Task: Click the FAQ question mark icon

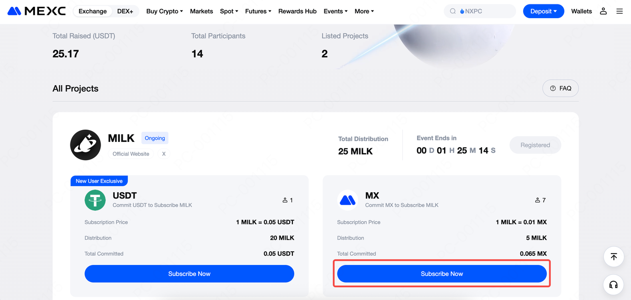Action: pos(553,88)
